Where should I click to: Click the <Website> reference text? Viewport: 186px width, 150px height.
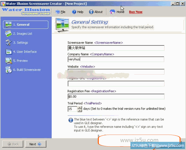coord(88,67)
